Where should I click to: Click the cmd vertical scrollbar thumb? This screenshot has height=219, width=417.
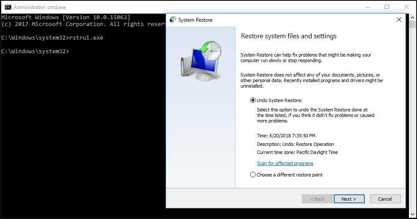412,24
